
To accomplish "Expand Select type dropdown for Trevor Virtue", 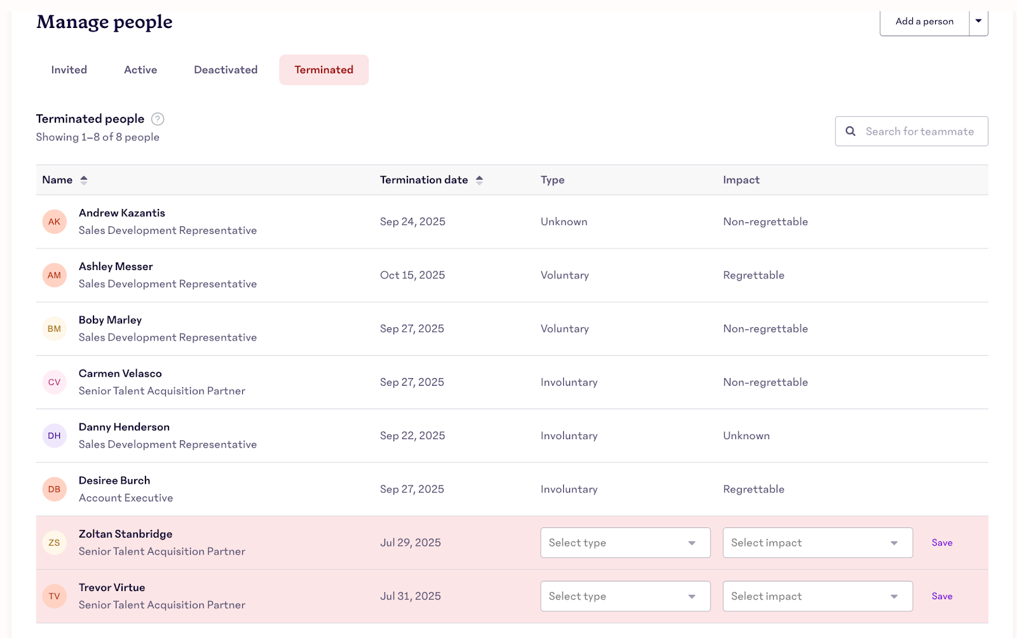I will (625, 596).
